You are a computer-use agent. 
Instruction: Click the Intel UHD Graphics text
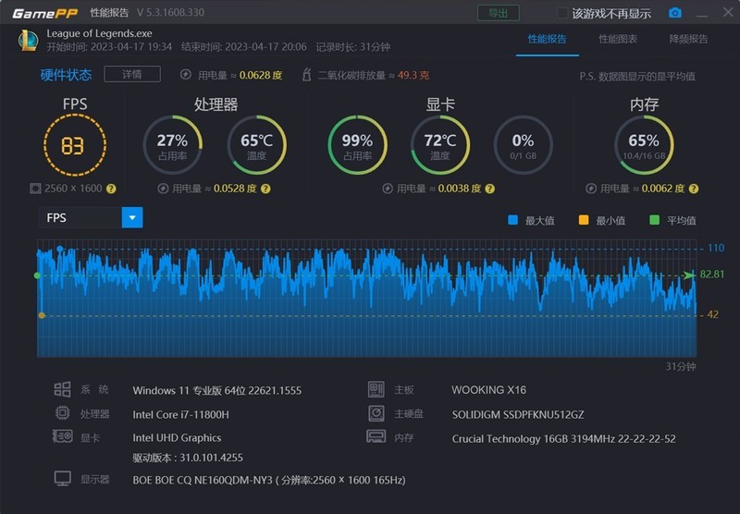pyautogui.click(x=177, y=437)
